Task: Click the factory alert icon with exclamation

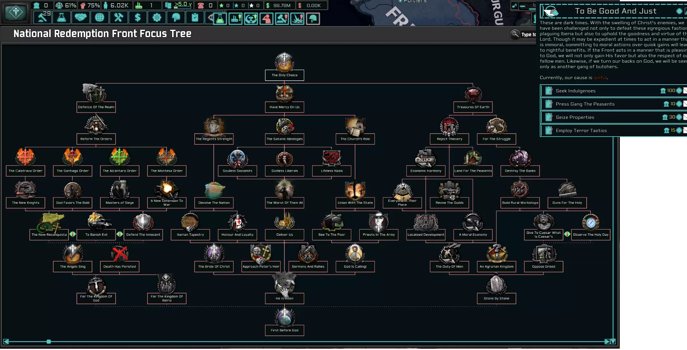Action: coord(235,19)
